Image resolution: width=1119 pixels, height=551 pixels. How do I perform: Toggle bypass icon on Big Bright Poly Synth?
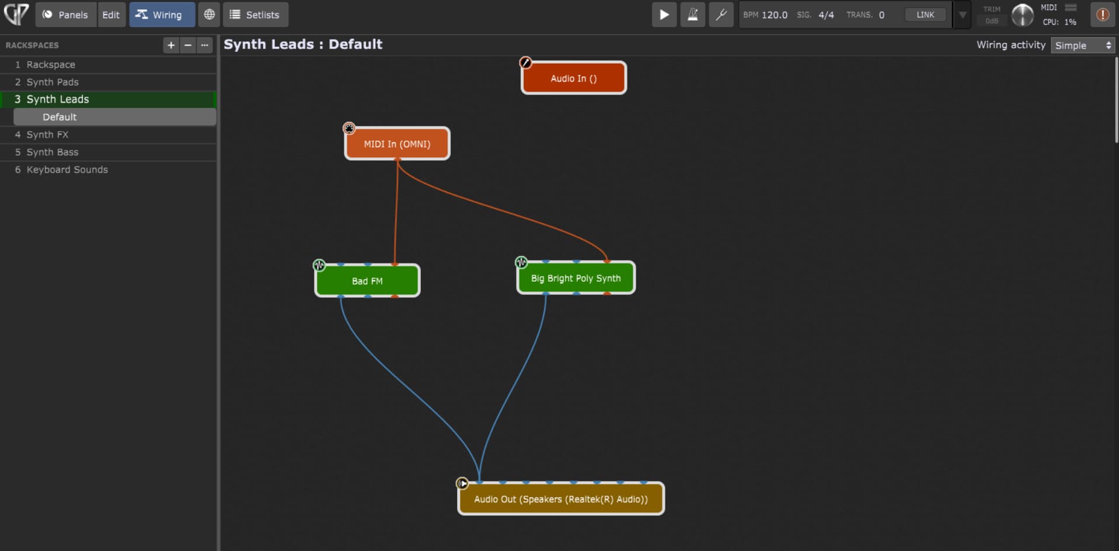[521, 262]
